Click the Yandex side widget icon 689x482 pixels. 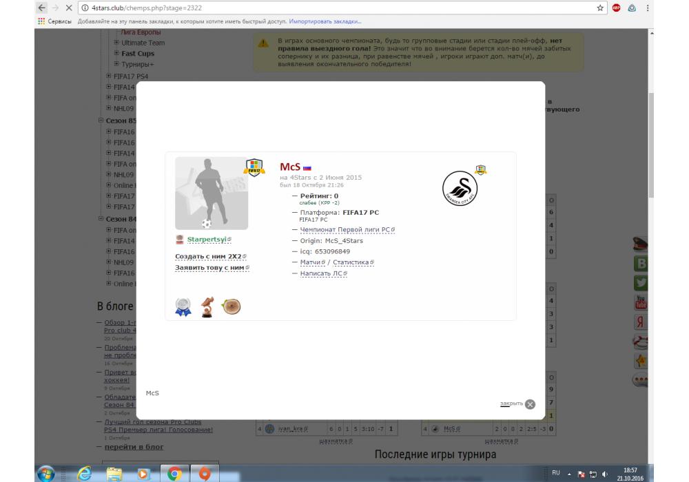point(641,322)
